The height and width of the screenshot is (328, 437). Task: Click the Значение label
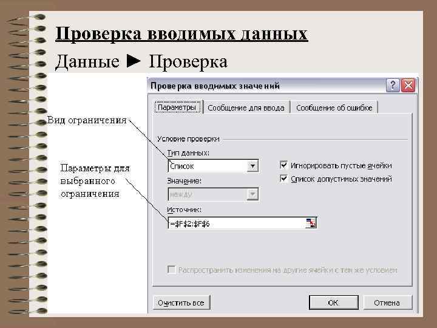185,181
